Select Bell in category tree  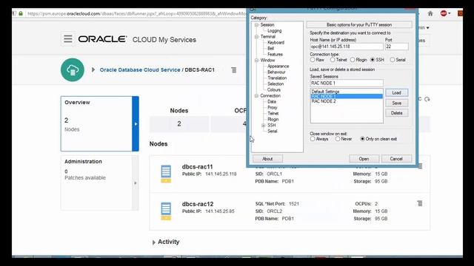(x=270, y=48)
